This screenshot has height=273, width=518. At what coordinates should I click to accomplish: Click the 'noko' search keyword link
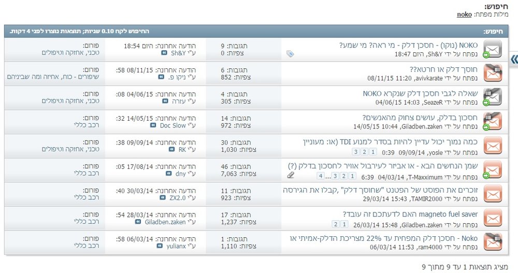click(464, 14)
